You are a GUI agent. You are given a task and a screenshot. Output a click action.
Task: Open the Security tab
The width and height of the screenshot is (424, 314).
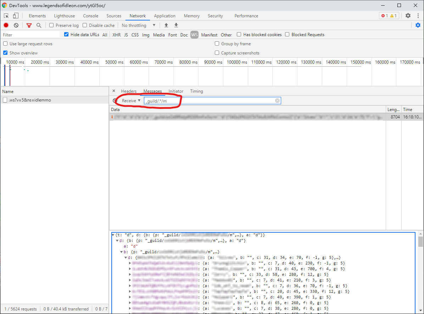215,16
